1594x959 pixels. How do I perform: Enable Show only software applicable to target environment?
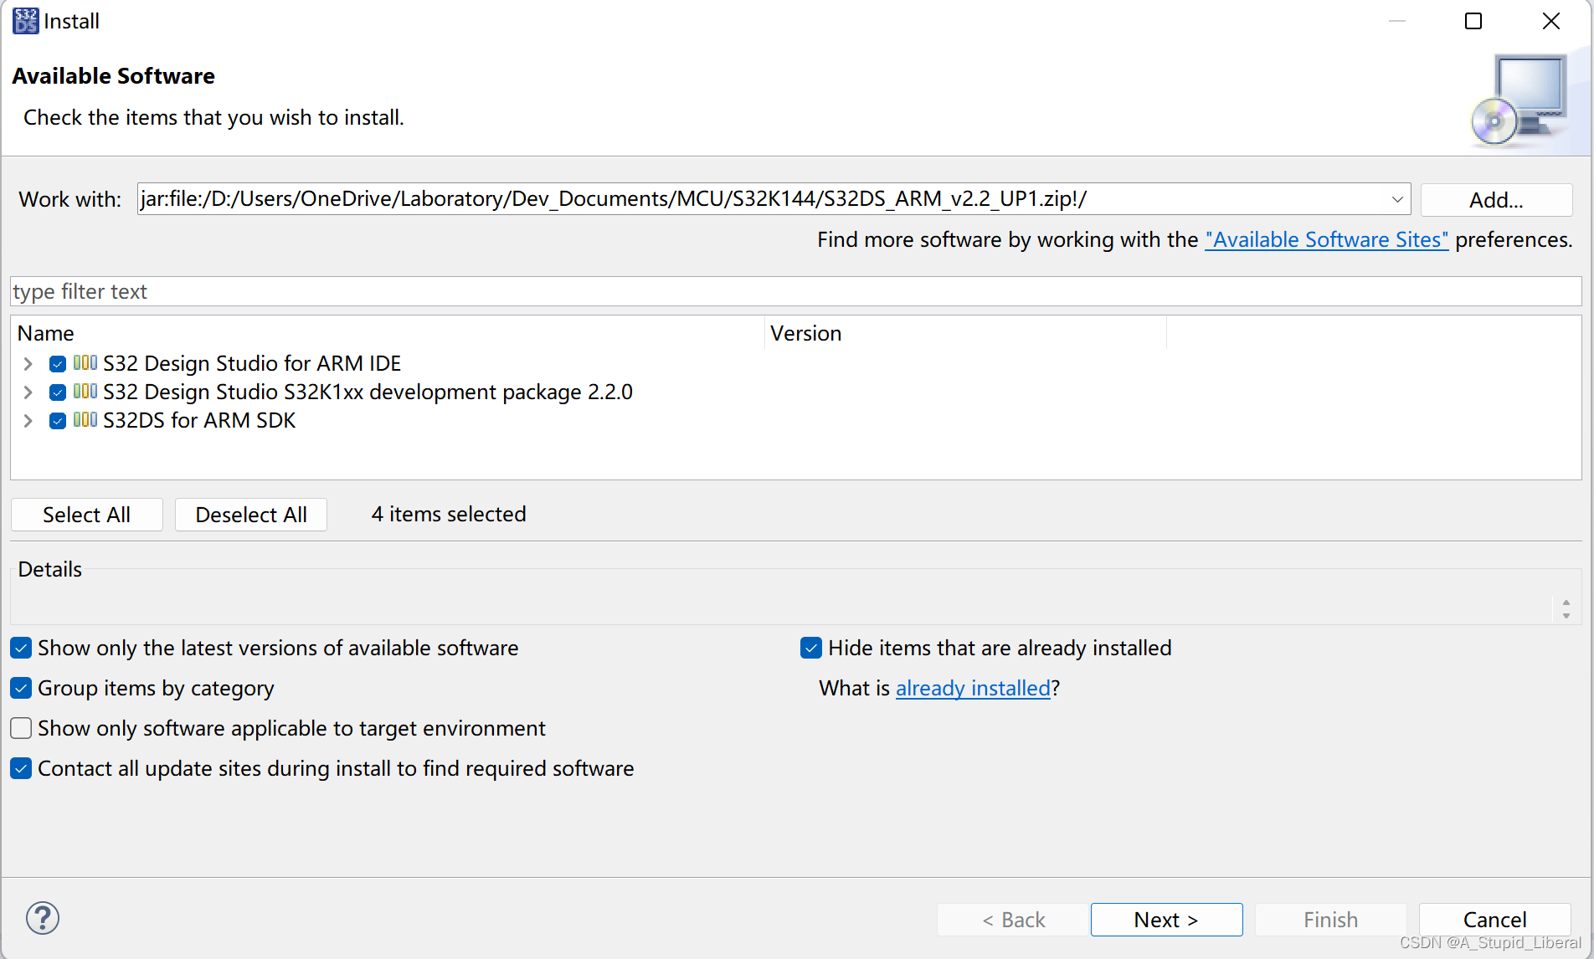(21, 728)
